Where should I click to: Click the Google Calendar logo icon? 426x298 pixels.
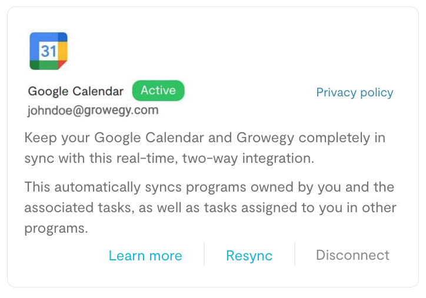(x=48, y=51)
